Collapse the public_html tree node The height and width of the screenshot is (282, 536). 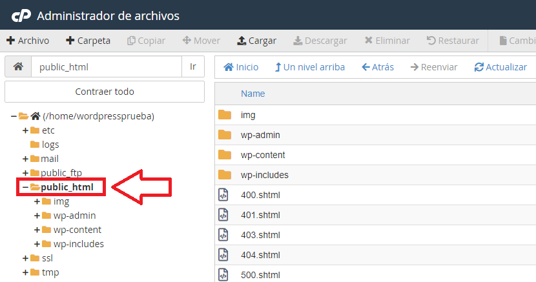[25, 188]
